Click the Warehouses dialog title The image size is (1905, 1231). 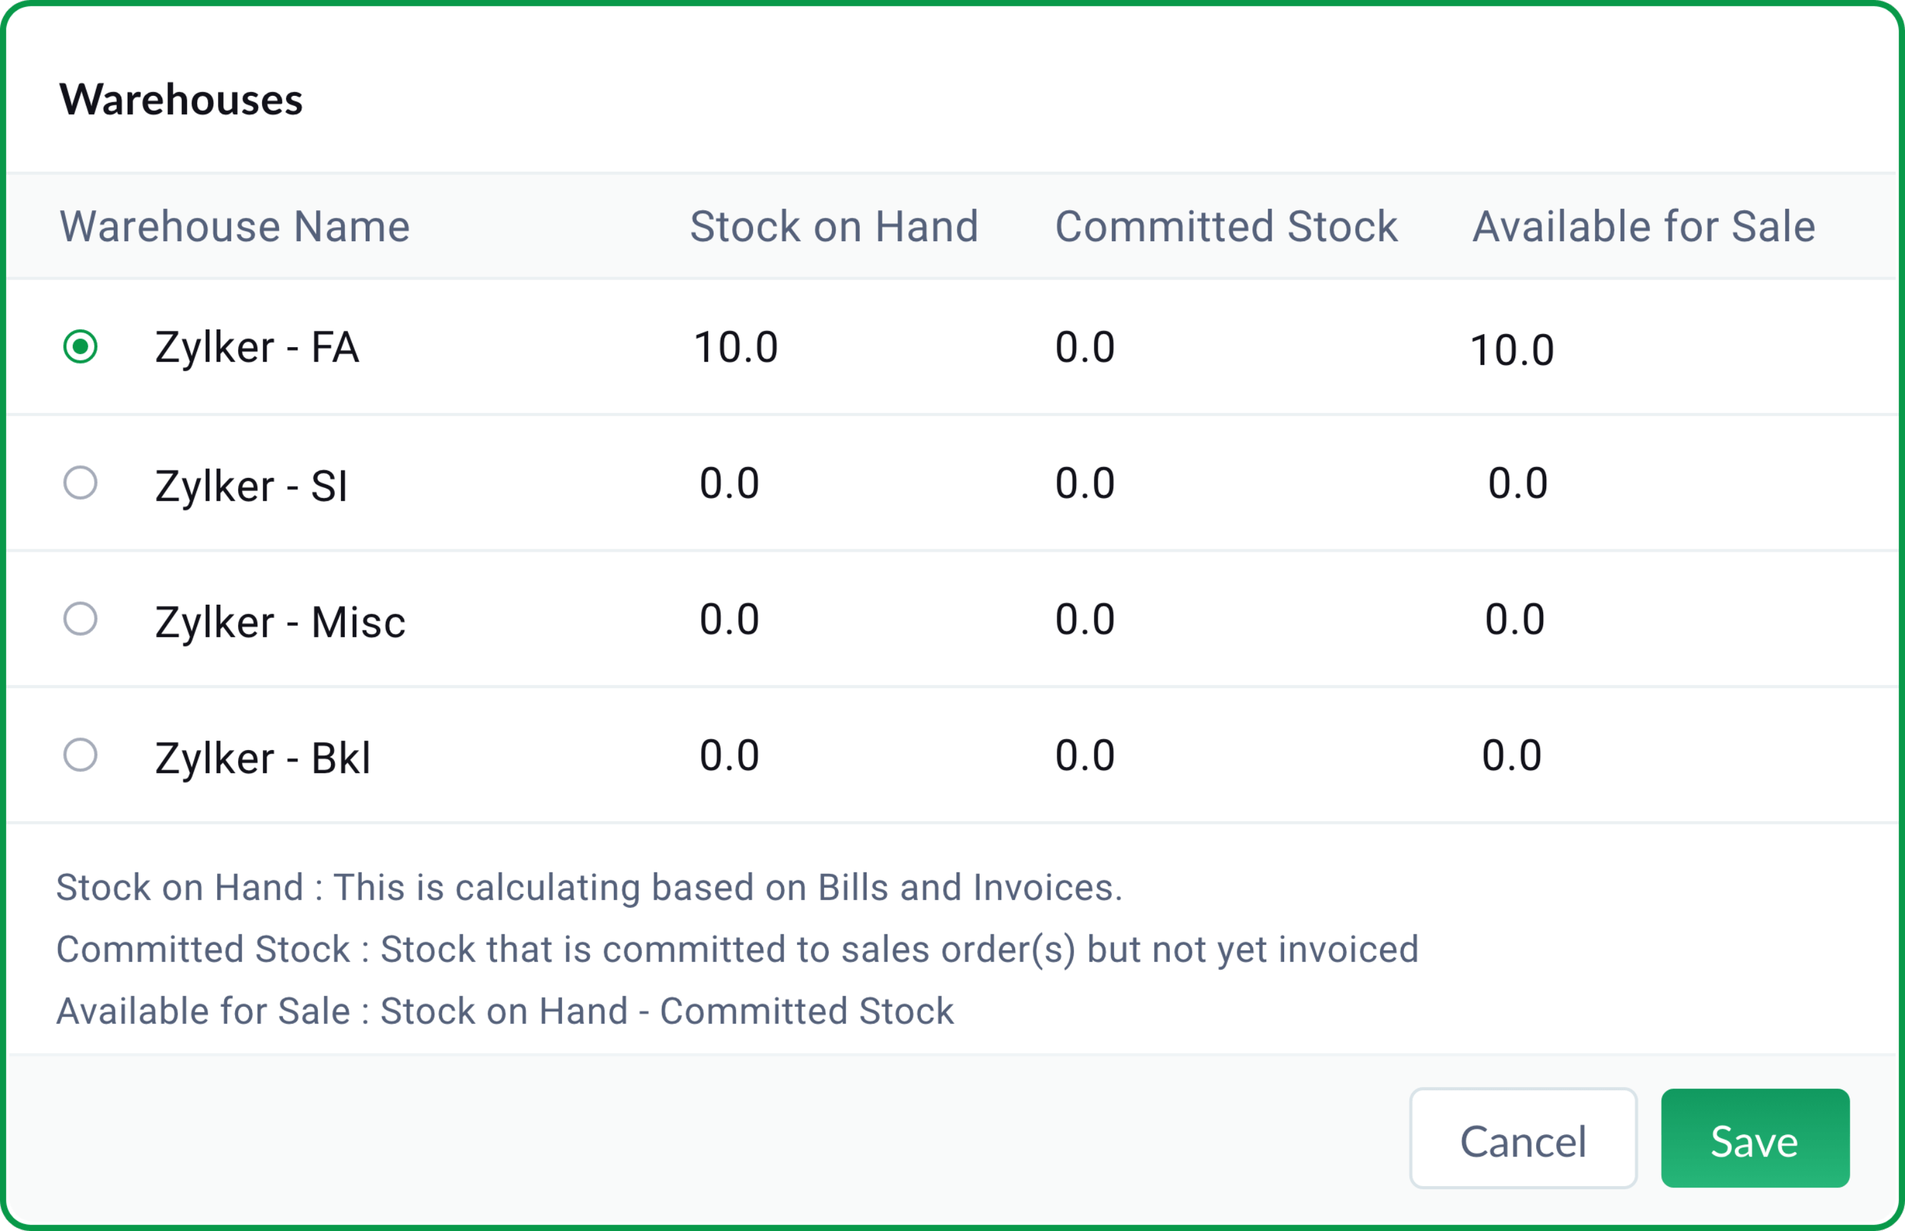pos(181,99)
